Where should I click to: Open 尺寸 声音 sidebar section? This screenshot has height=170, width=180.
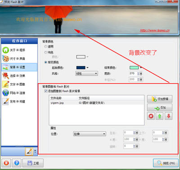coord(19,58)
